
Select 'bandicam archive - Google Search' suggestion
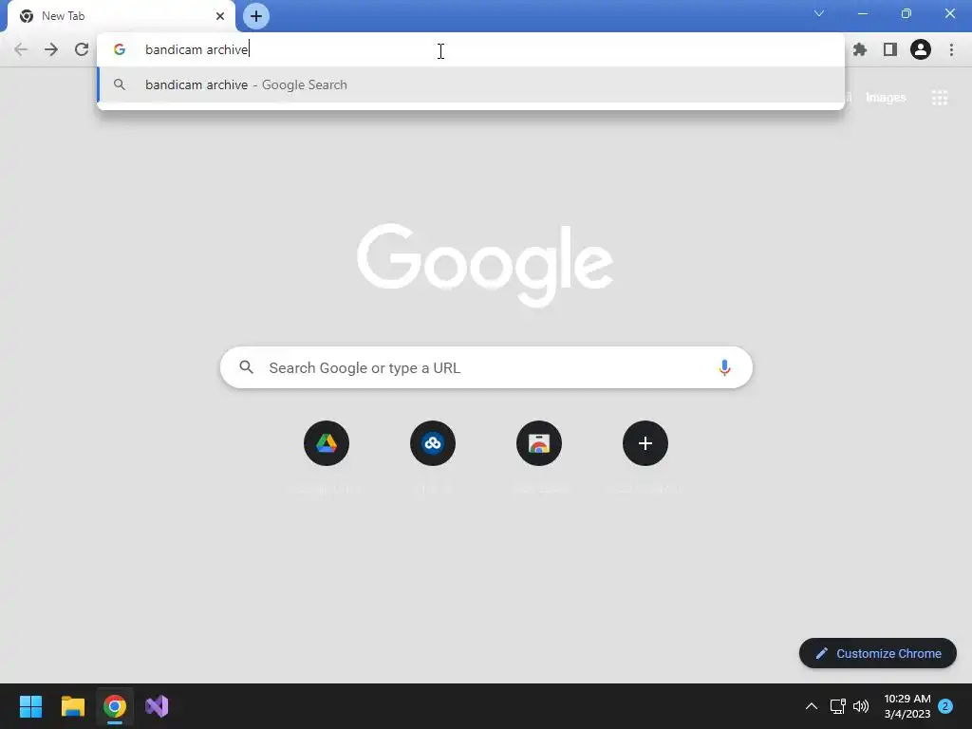[x=471, y=84]
